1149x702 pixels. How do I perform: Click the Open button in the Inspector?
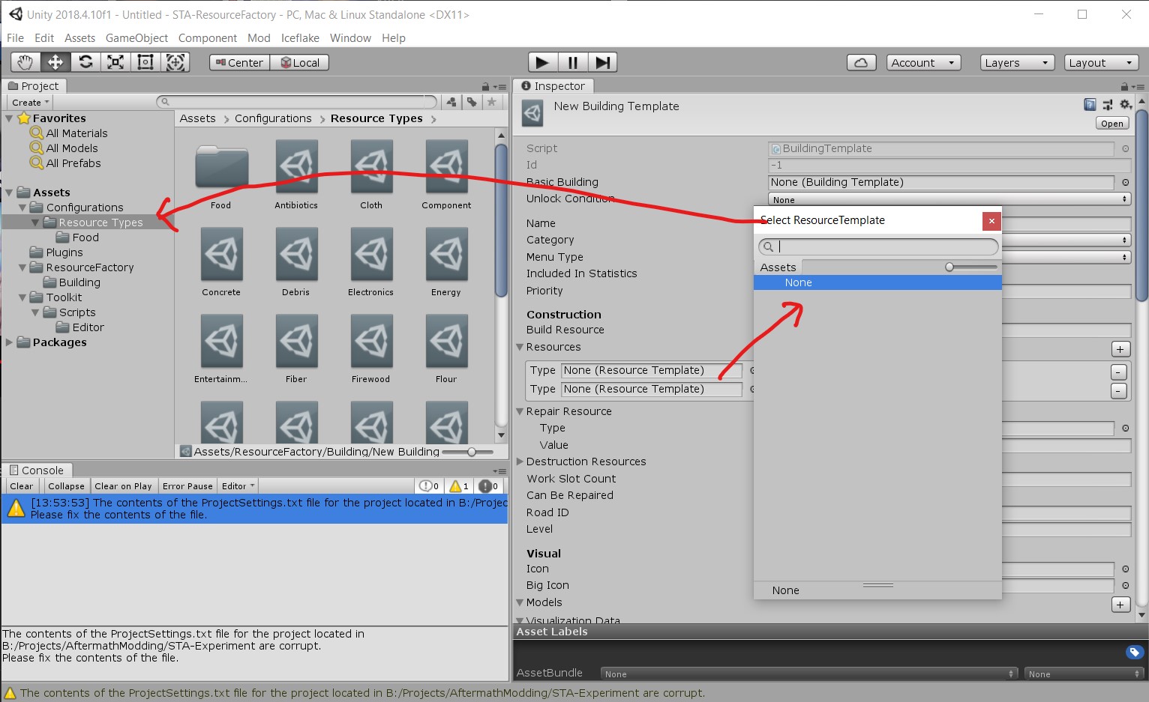tap(1112, 124)
